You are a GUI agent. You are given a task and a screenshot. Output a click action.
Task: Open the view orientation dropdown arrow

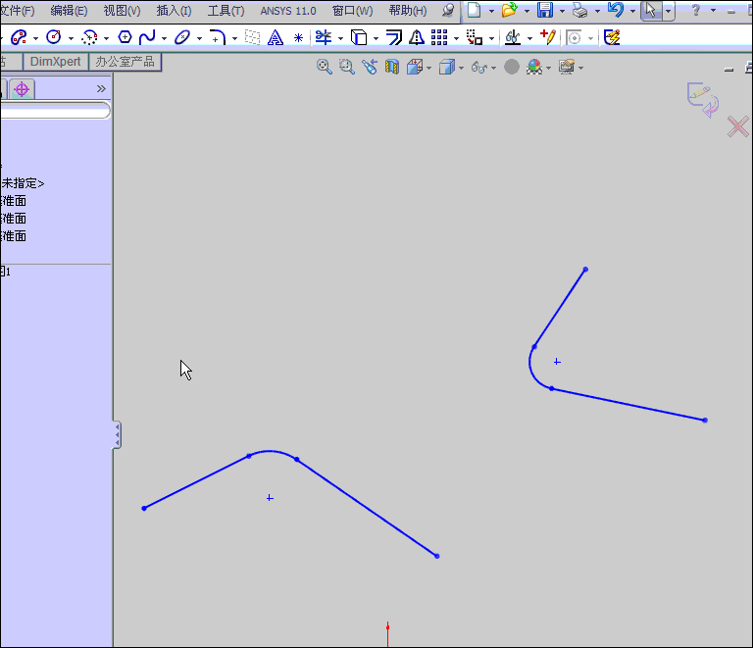tap(428, 69)
